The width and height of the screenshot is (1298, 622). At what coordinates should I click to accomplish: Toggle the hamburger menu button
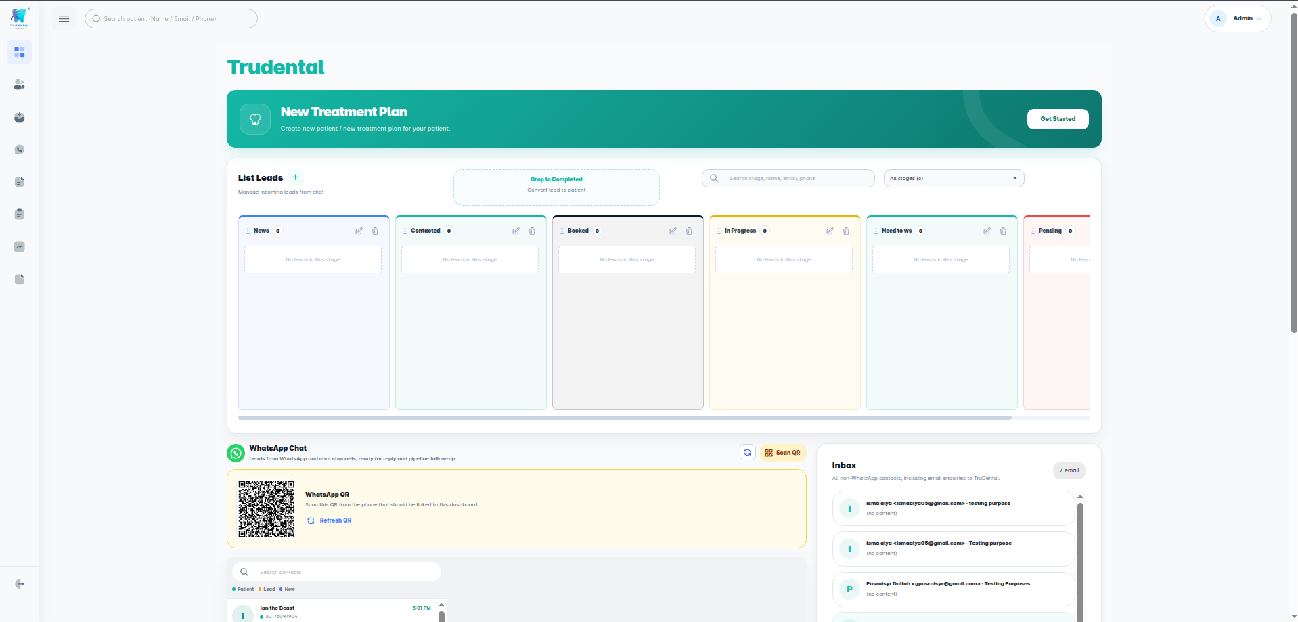pyautogui.click(x=64, y=19)
